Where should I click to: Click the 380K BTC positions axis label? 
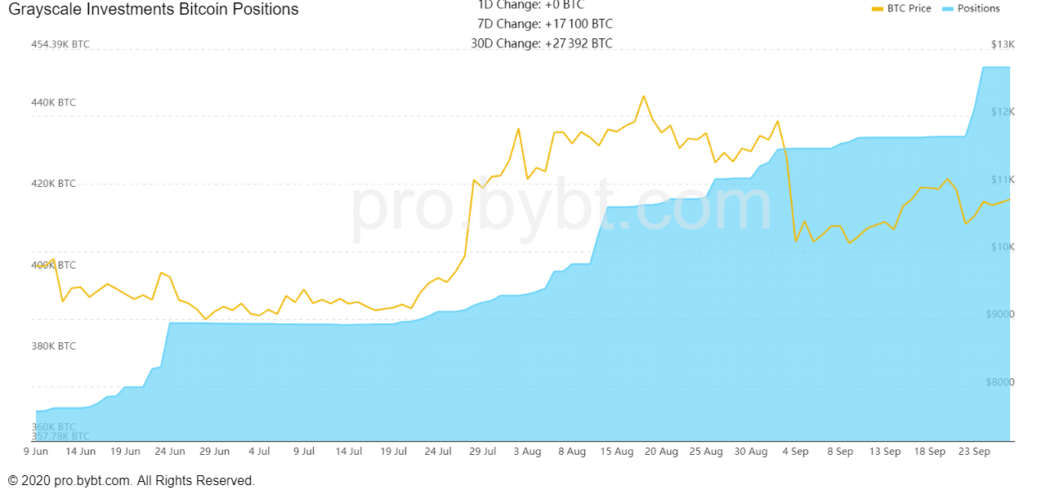click(x=54, y=346)
